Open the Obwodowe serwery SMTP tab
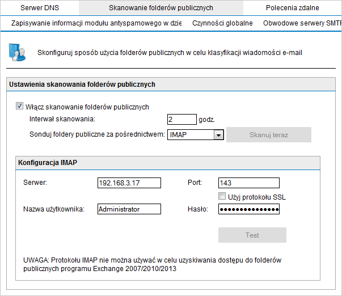 tap(302, 23)
